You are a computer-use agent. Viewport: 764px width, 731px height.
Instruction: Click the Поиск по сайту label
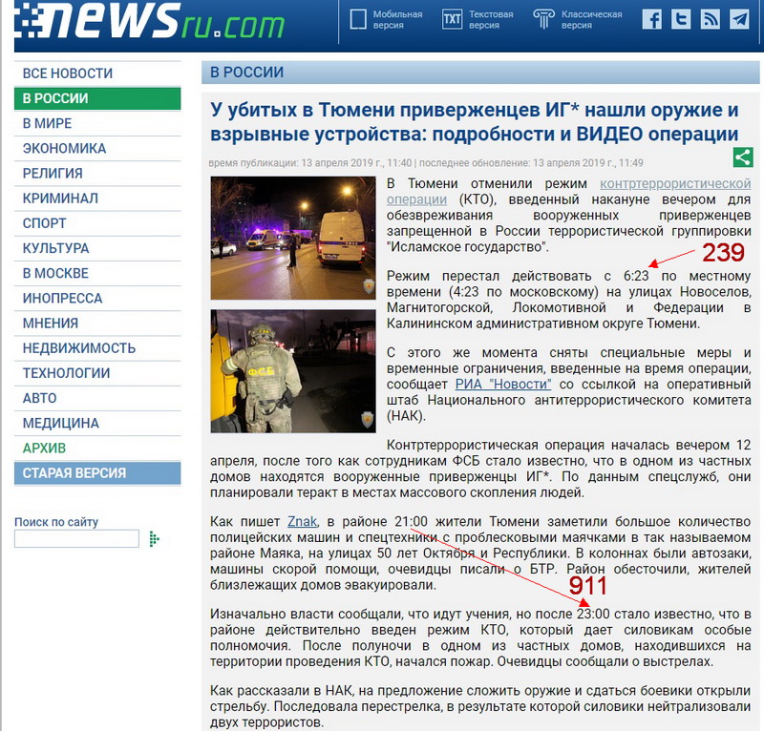click(x=56, y=522)
